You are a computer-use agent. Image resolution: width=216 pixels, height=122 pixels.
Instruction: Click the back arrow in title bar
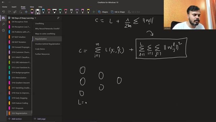point(3,2)
